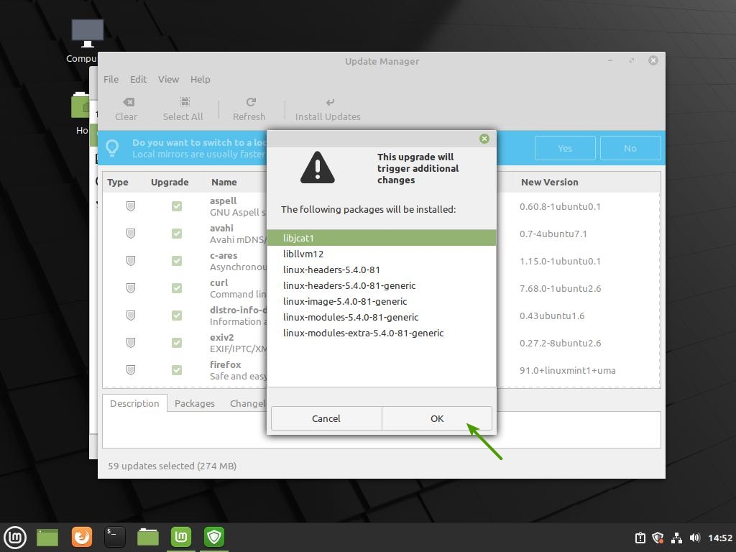
Task: Uncheck the aspell upgrade checkbox
Action: [177, 206]
